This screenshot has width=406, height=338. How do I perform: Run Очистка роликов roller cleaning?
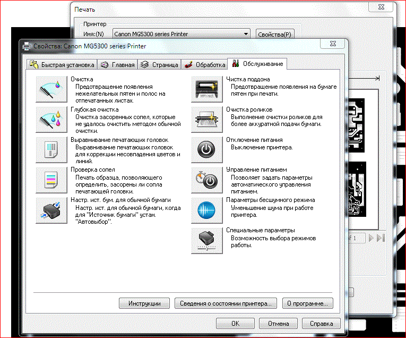pyautogui.click(x=207, y=120)
